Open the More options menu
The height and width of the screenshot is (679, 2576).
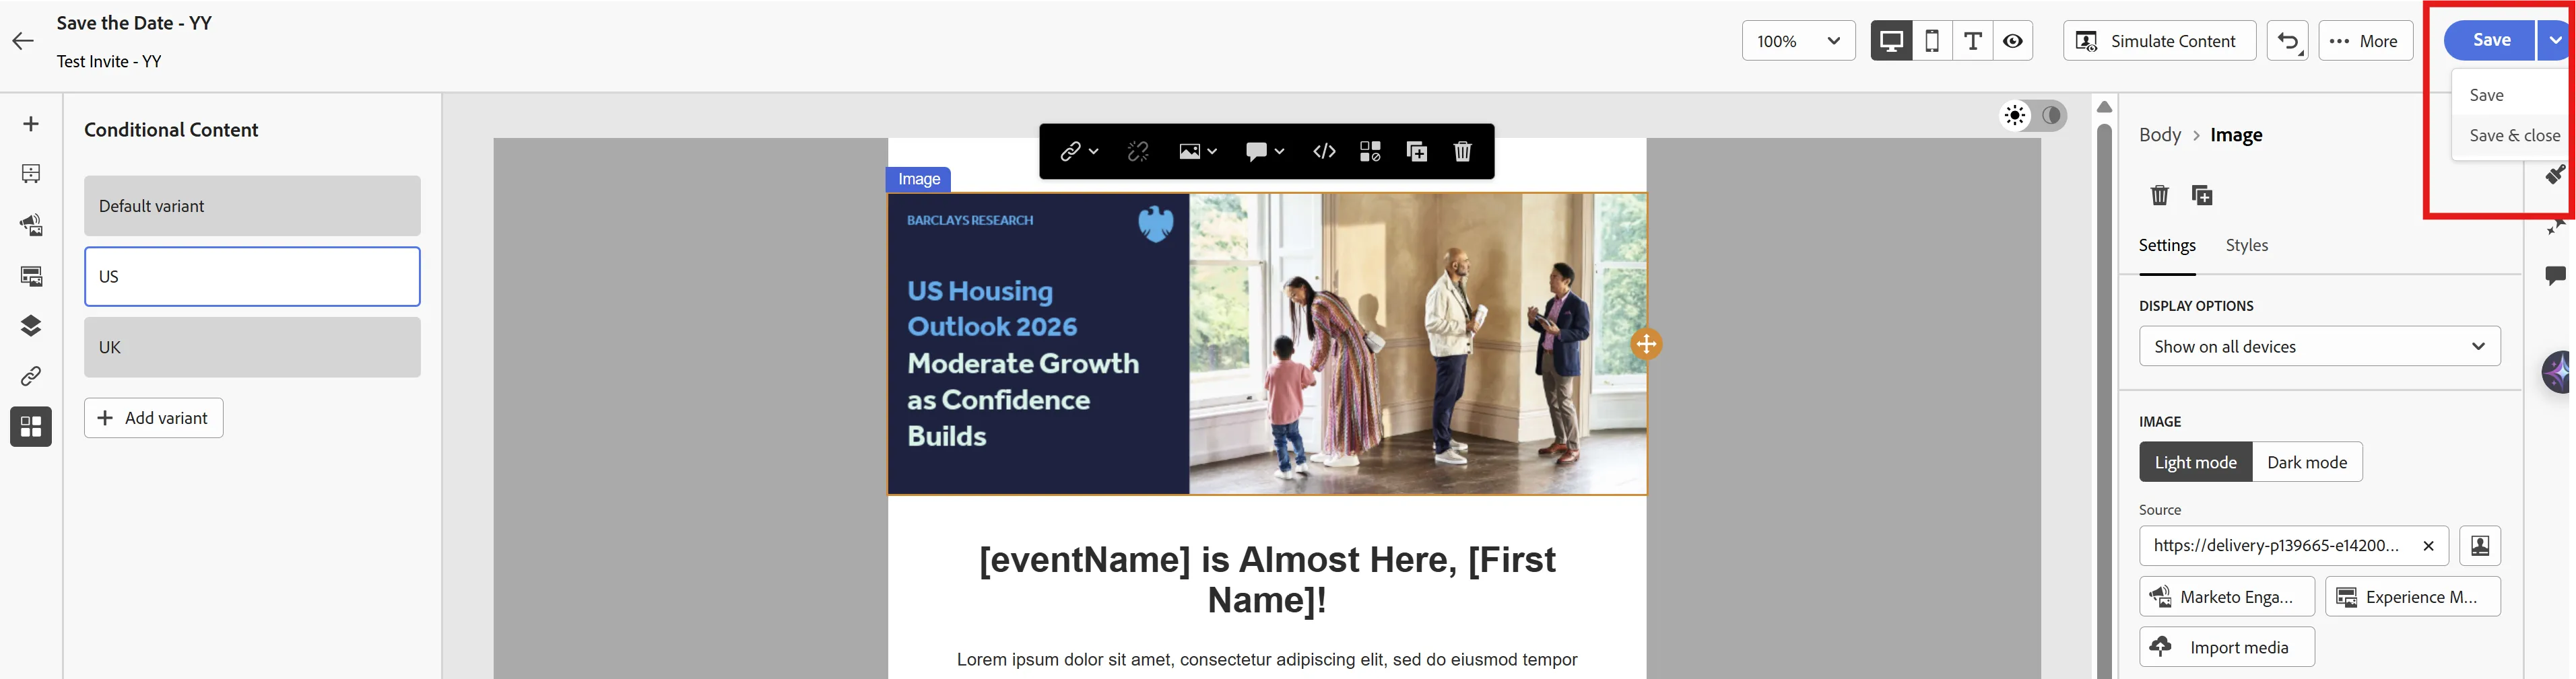click(2365, 41)
